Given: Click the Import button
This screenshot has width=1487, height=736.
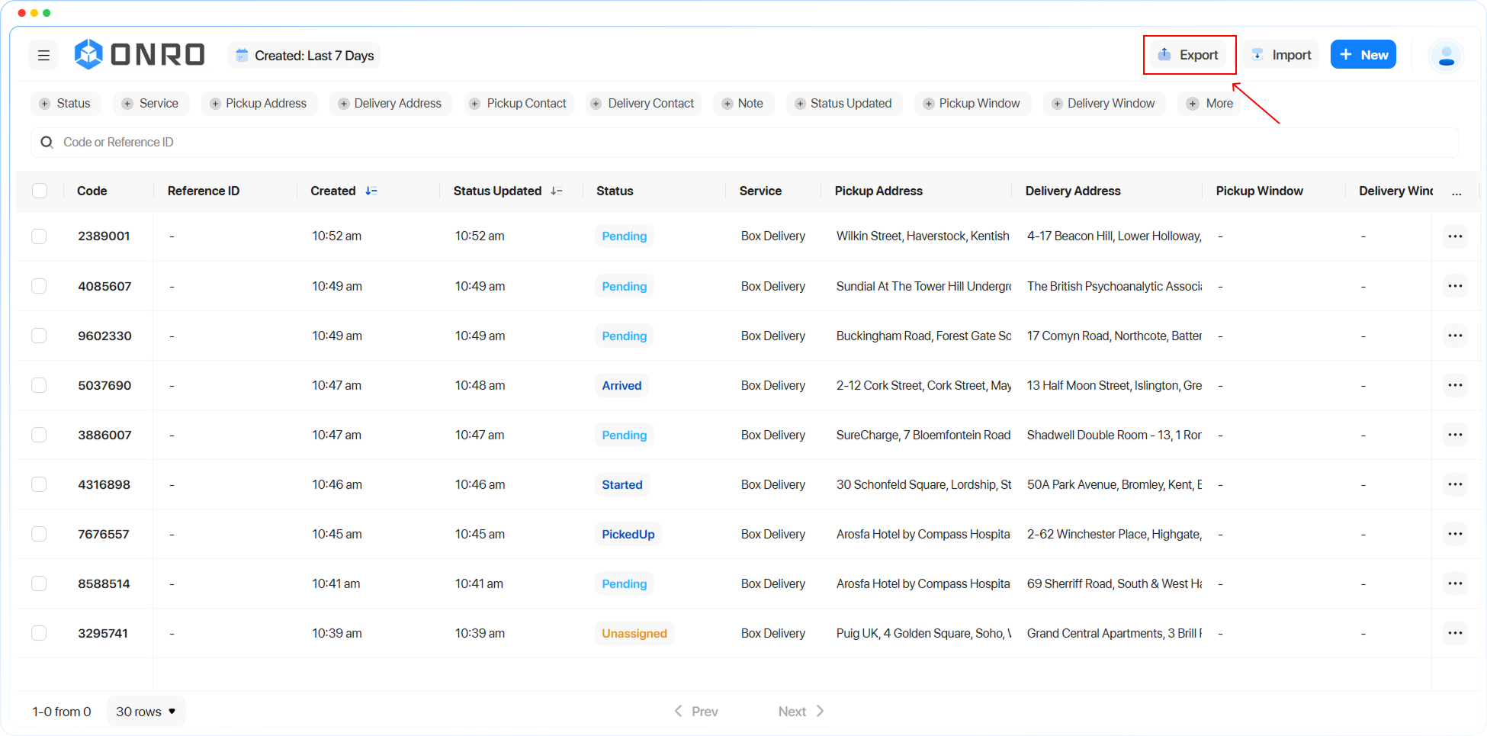Looking at the screenshot, I should click(x=1282, y=55).
